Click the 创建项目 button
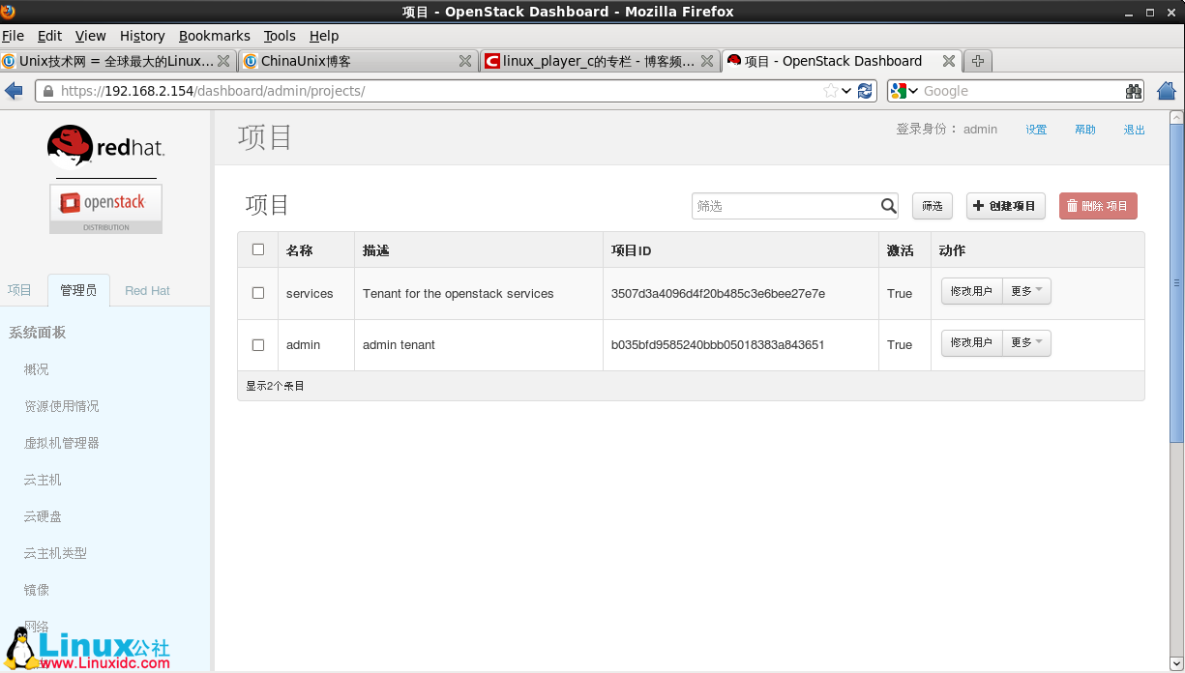The height and width of the screenshot is (673, 1185). 1005,205
